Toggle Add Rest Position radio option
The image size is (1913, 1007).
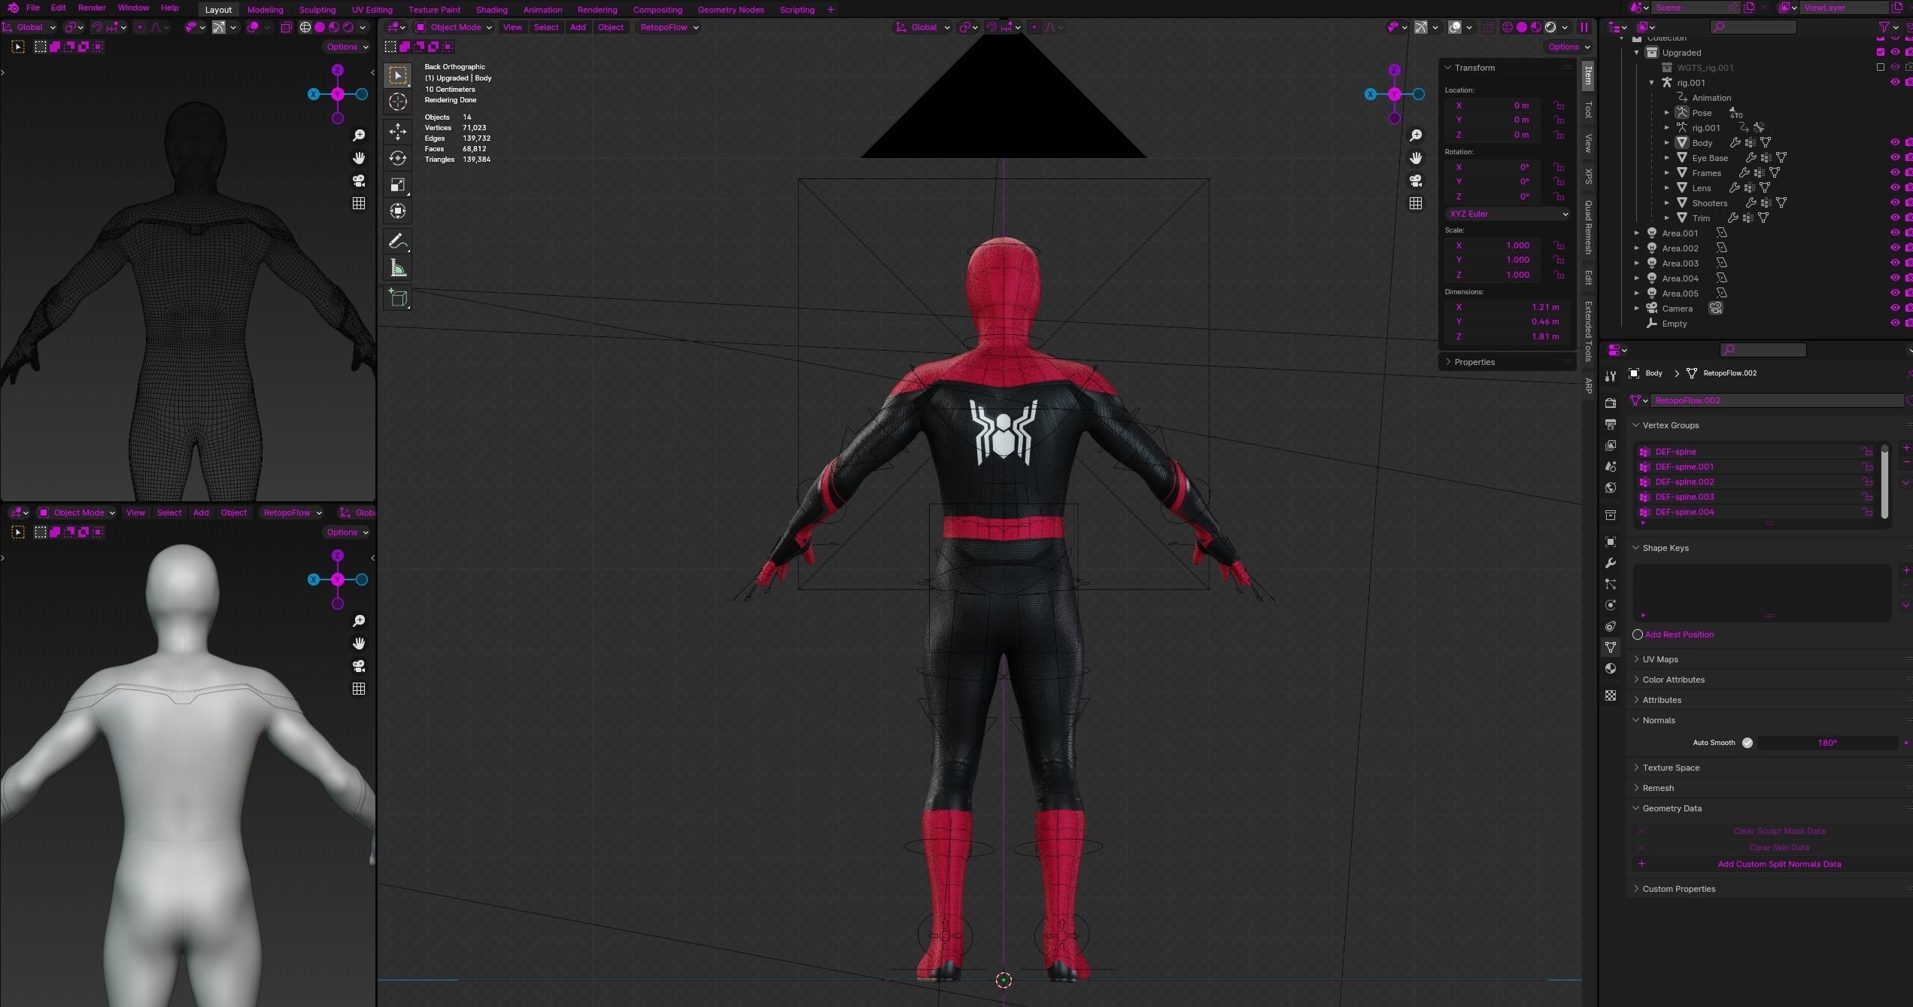pyautogui.click(x=1638, y=634)
